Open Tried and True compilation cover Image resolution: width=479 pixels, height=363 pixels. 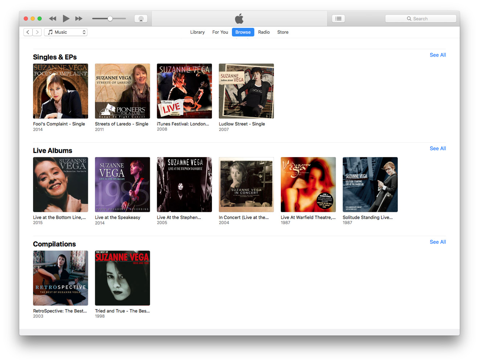point(122,278)
